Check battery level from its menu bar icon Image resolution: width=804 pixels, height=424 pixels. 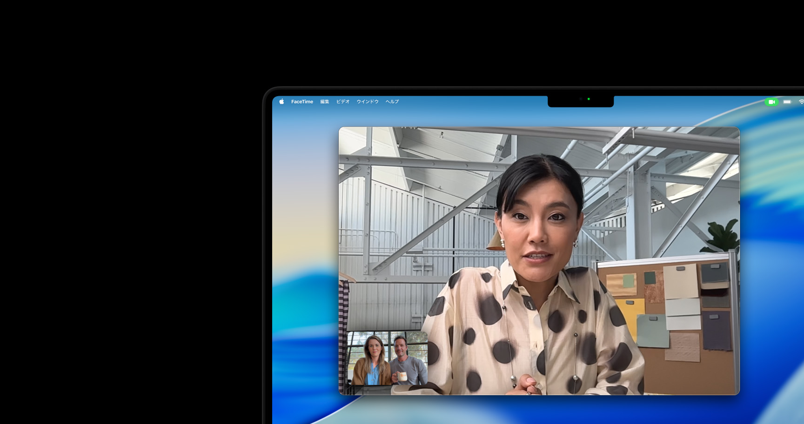786,101
